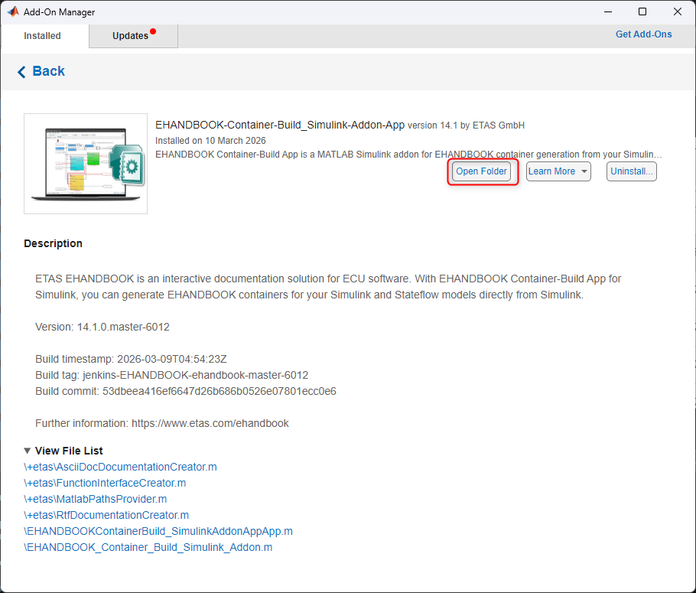This screenshot has height=593, width=696.
Task: Maximize the Add-On Manager window
Action: 642,11
